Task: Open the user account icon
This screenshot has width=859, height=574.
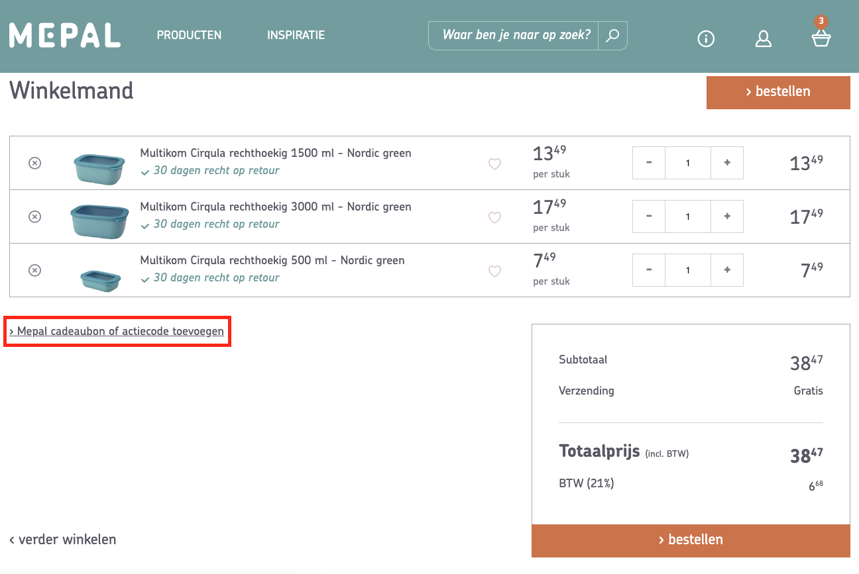Action: coord(764,39)
